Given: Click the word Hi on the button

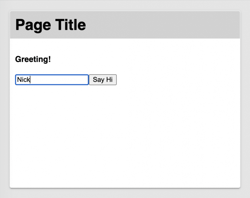Looking at the screenshot, I should coord(109,80).
